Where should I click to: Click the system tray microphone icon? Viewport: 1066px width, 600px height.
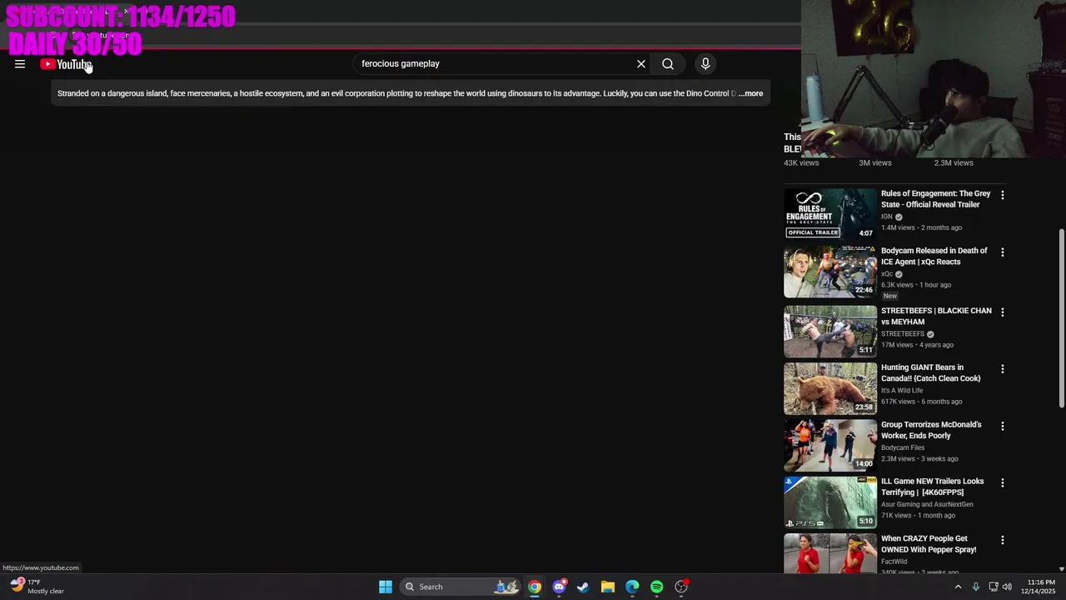click(x=976, y=587)
